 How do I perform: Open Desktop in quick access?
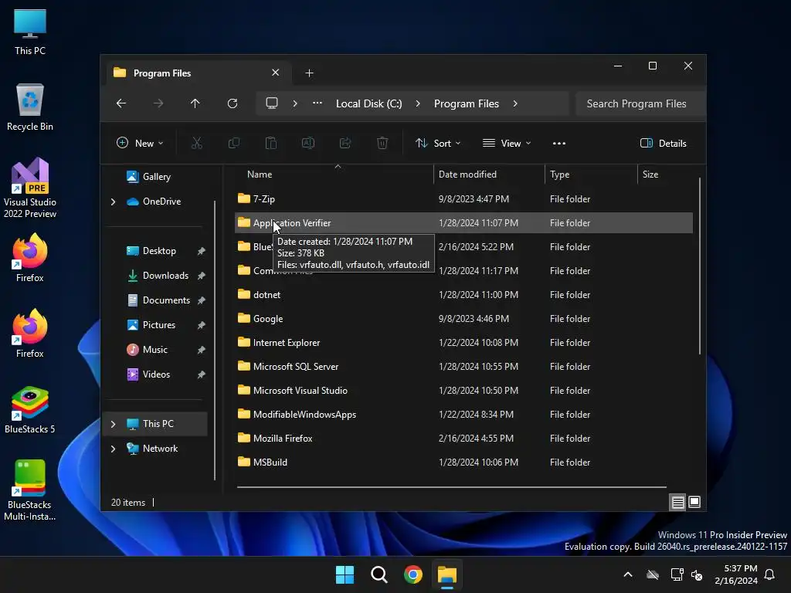click(x=151, y=251)
